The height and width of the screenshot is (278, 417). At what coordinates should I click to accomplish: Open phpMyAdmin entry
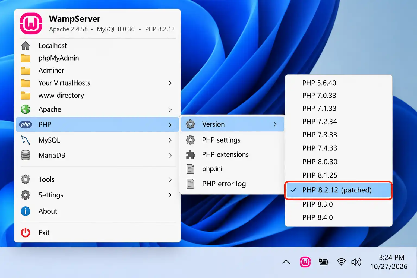pos(97,58)
